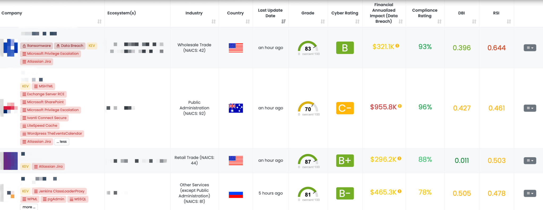Select the Exchange Server RCE tag
The height and width of the screenshot is (210, 543).
pyautogui.click(x=43, y=94)
